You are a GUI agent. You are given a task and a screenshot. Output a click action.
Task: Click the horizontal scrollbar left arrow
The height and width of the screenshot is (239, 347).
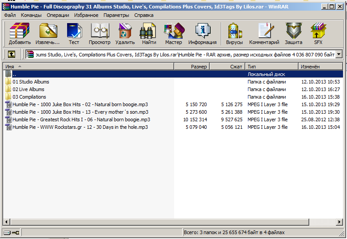tap(6, 222)
